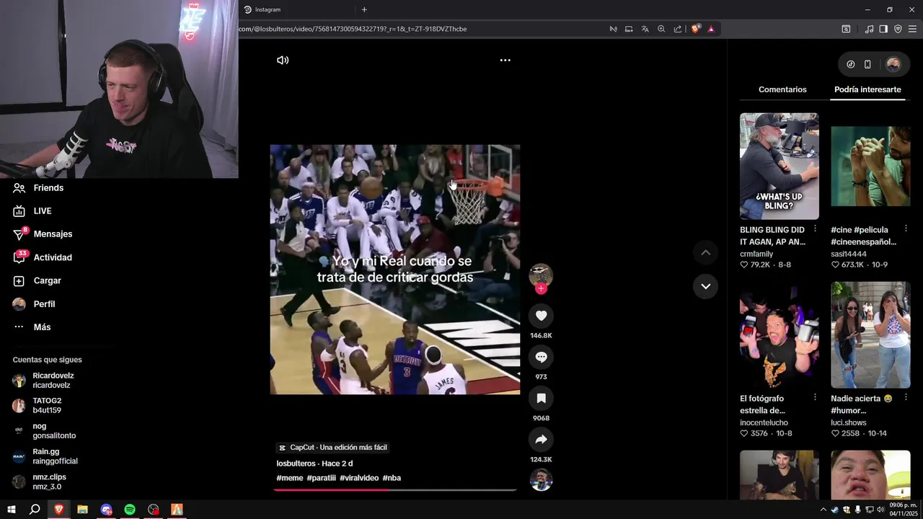Open the BLING BLING video thumbnail
The height and width of the screenshot is (519, 923).
point(779,166)
